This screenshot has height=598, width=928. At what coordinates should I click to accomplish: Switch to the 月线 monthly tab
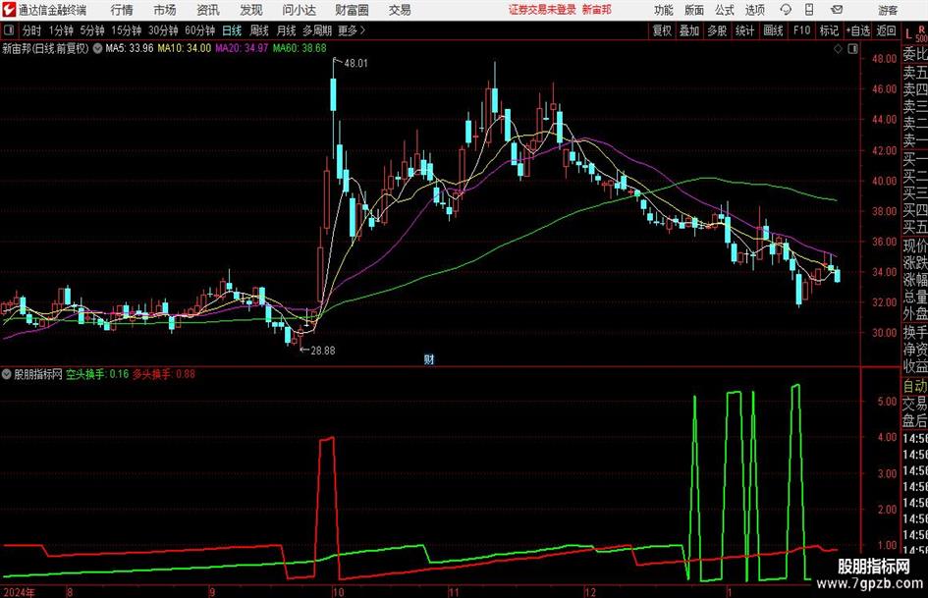(x=287, y=30)
